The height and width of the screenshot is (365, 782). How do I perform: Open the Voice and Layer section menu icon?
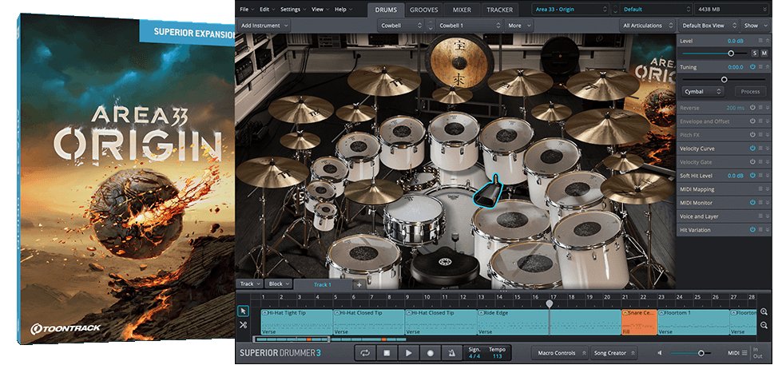[760, 216]
